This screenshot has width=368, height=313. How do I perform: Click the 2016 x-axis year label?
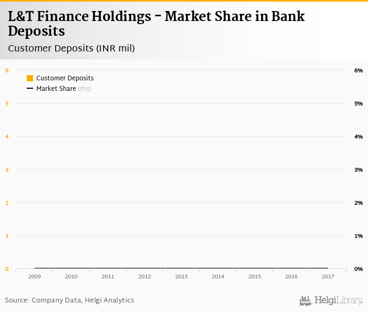tap(291, 276)
